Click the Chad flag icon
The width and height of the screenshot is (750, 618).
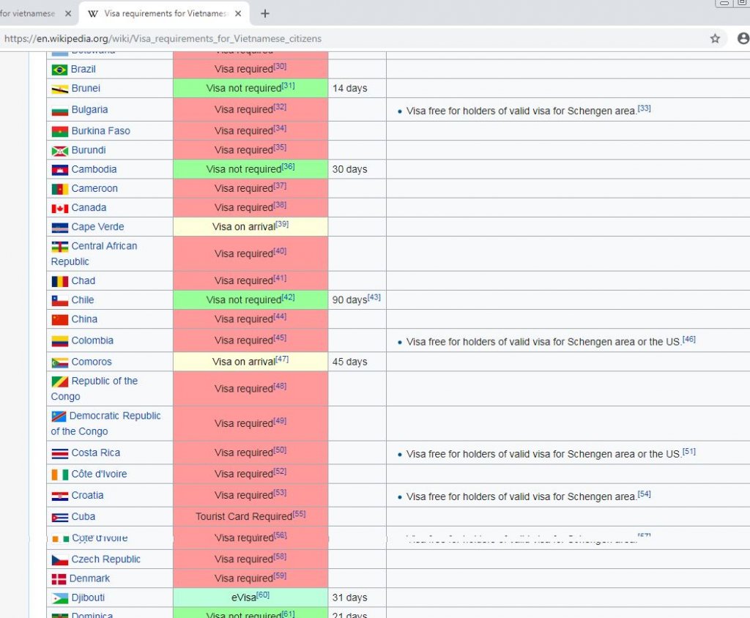pos(60,281)
